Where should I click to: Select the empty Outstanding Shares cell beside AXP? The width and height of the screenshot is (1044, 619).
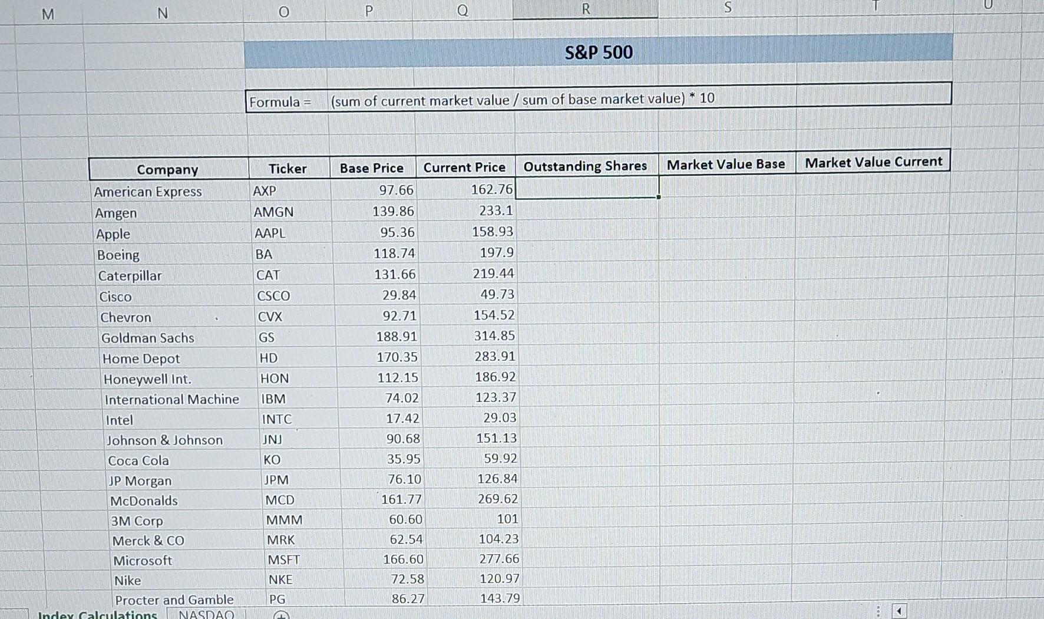click(x=586, y=189)
